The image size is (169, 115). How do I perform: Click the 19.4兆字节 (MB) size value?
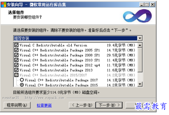click(x=121, y=45)
